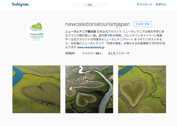This screenshot has width=177, height=126.
Task: Open the ログイン link
Action: [161, 4]
